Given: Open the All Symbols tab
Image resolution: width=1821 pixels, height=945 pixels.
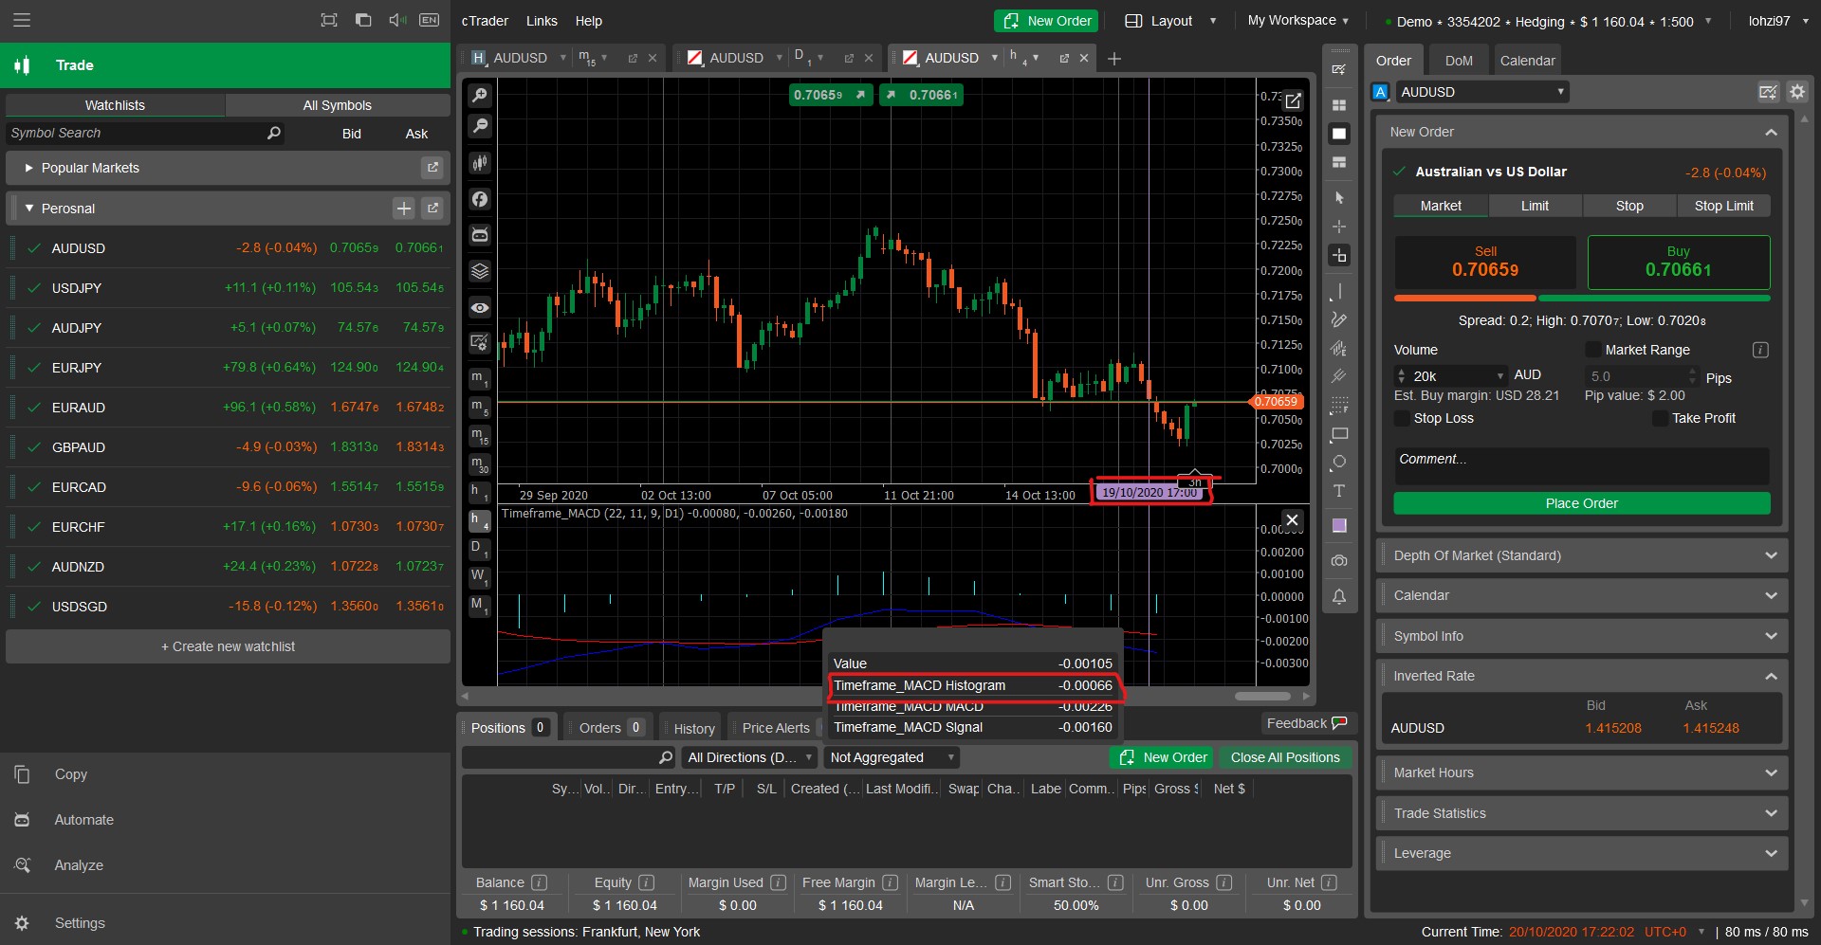Looking at the screenshot, I should point(338,105).
